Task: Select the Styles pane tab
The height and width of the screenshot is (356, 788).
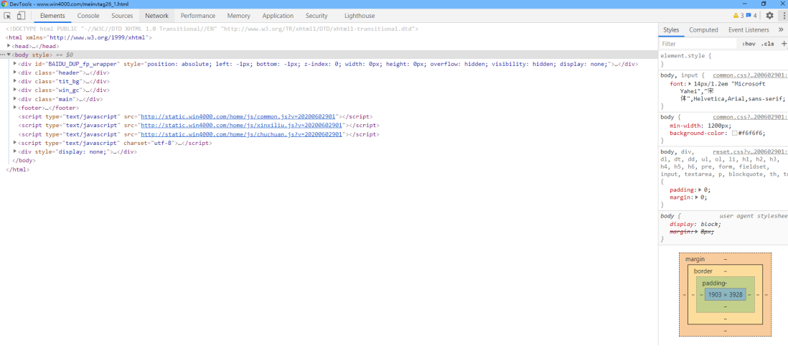Action: (x=671, y=30)
